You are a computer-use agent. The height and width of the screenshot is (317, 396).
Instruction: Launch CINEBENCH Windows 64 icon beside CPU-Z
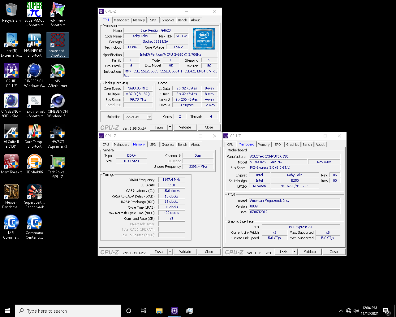pyautogui.click(x=34, y=75)
